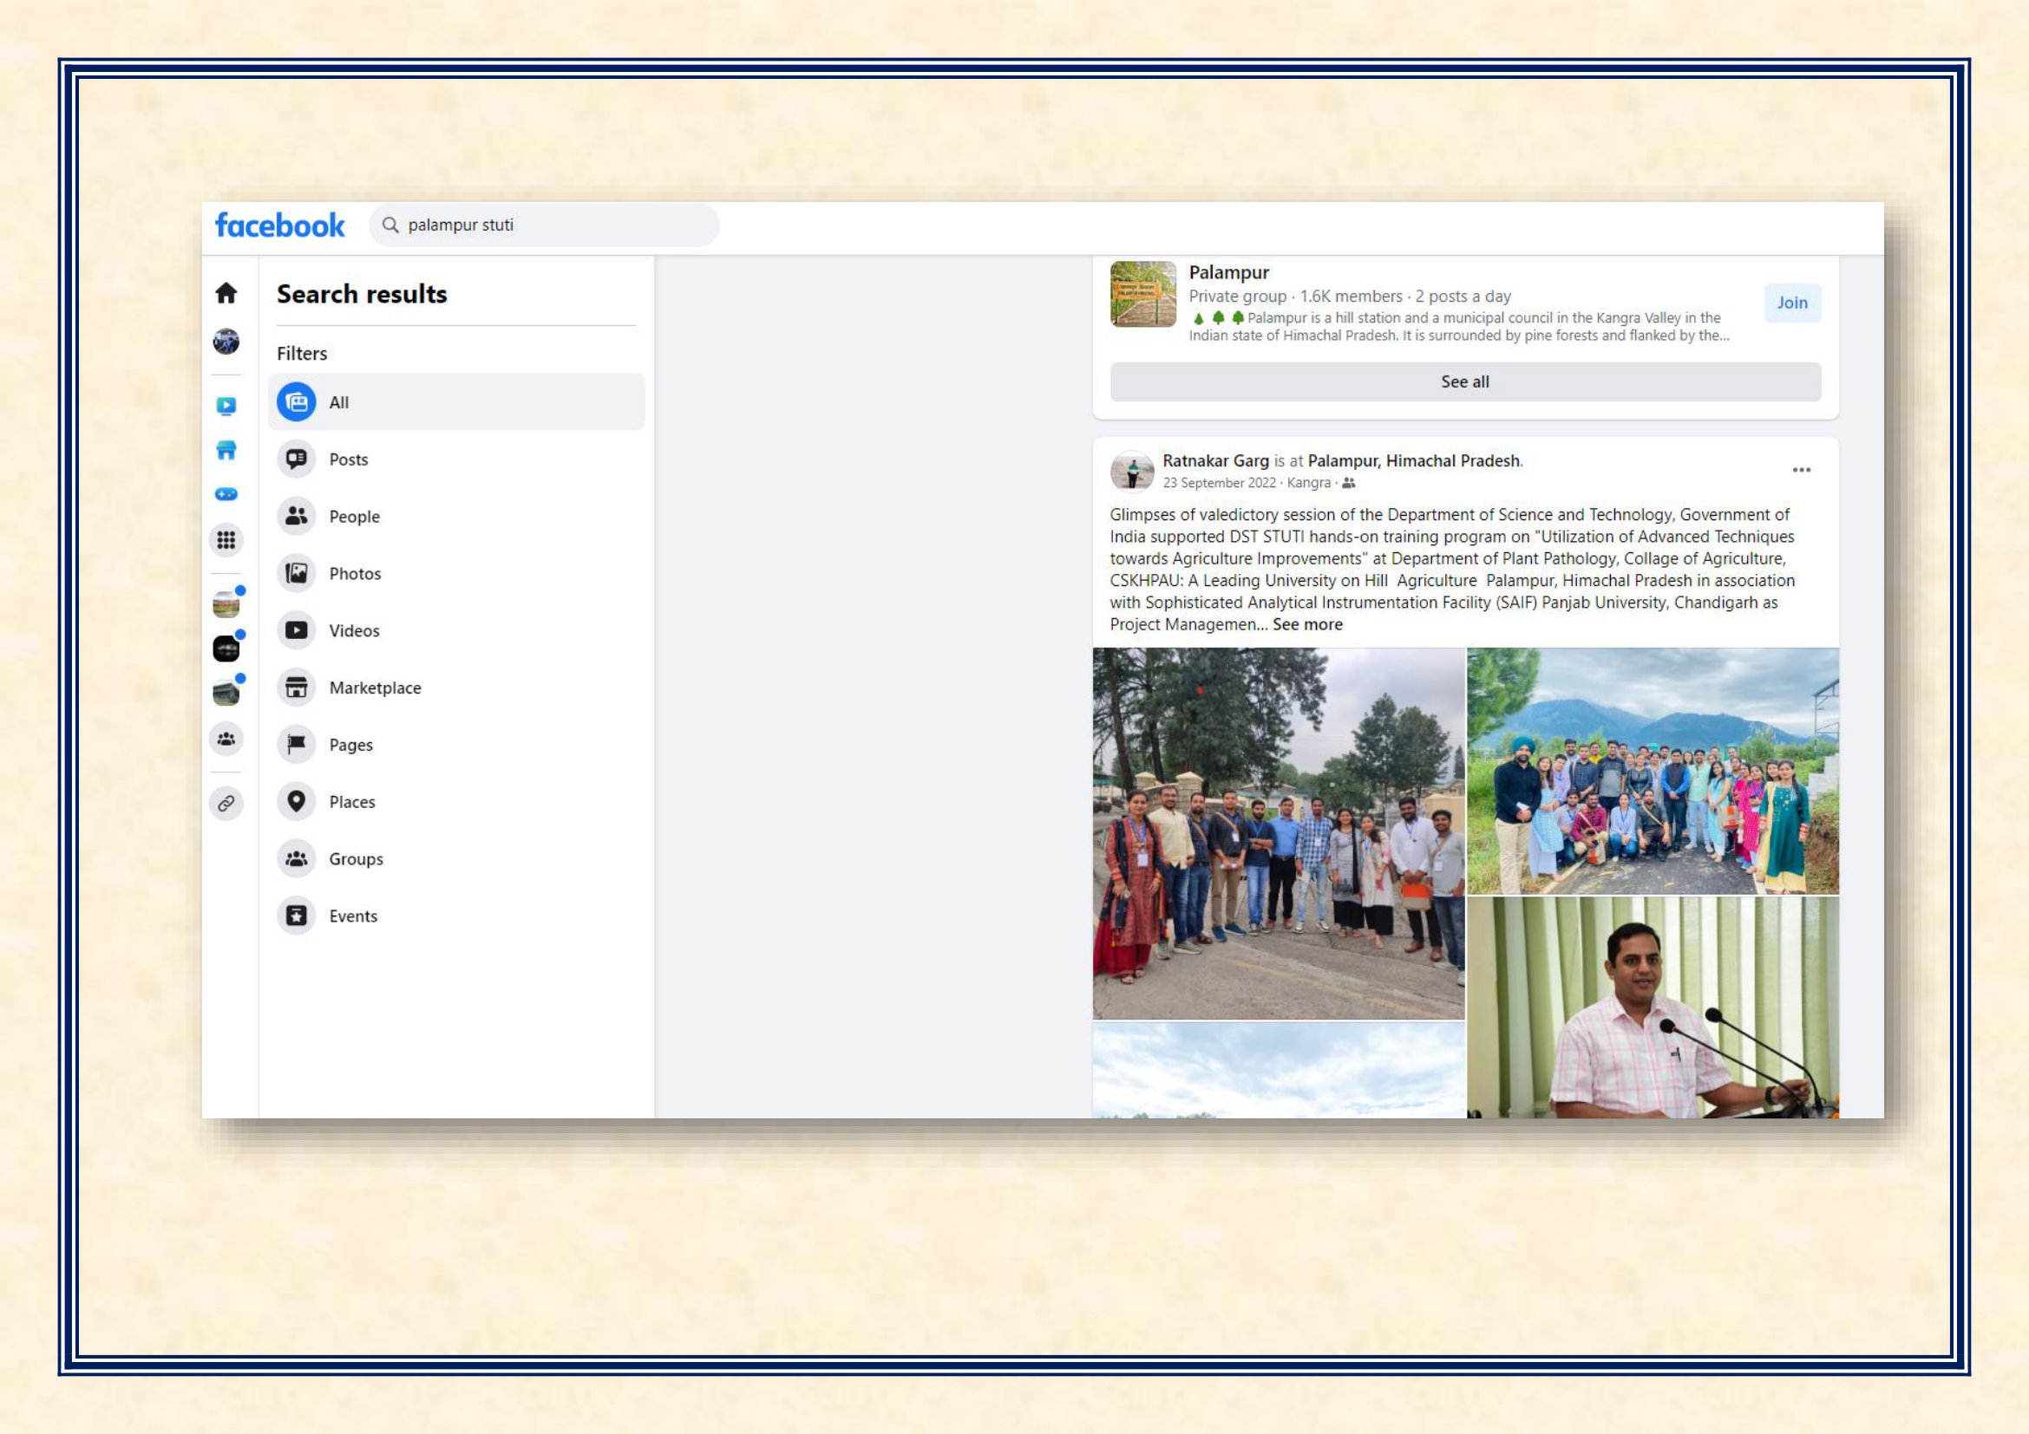Filter results by Posts
The image size is (2029, 1434).
[x=457, y=460]
